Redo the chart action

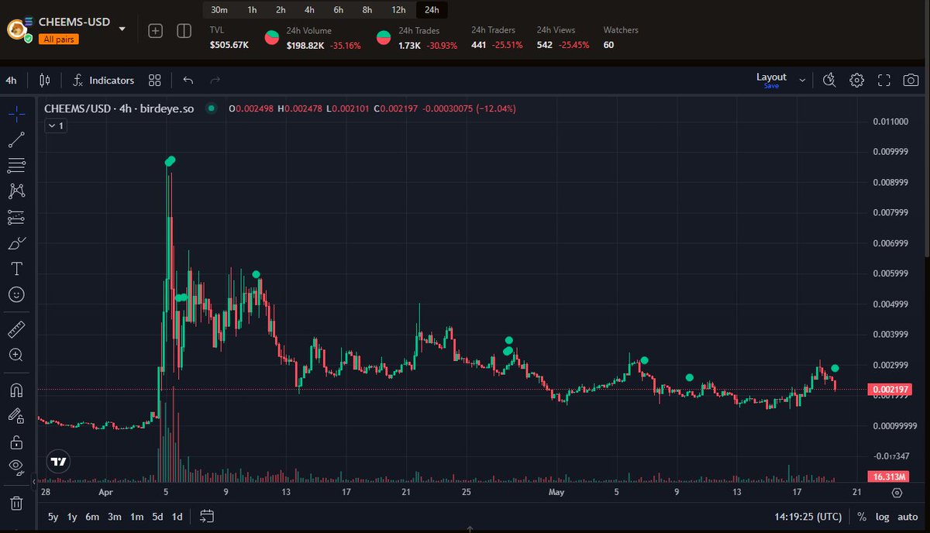tap(215, 80)
